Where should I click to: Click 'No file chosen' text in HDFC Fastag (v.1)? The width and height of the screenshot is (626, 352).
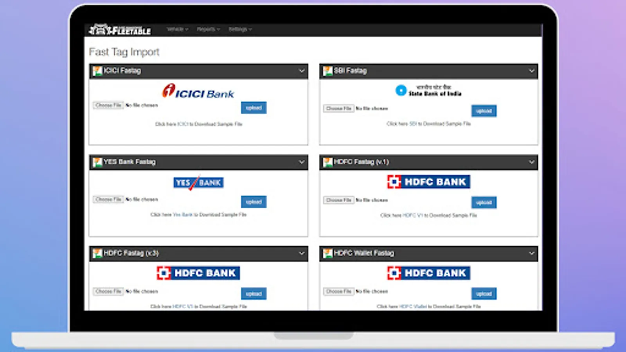tap(372, 200)
